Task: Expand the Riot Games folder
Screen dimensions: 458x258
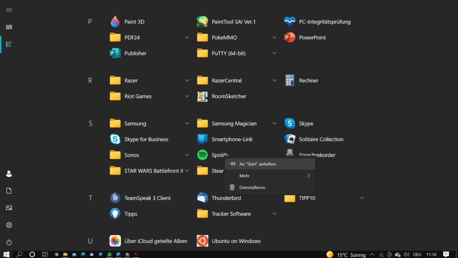Action: coord(187,96)
